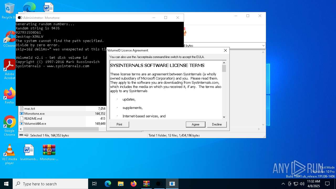Click the Decline button in the license dialog
Viewport: 336px width, 189px height.
pos(217,124)
